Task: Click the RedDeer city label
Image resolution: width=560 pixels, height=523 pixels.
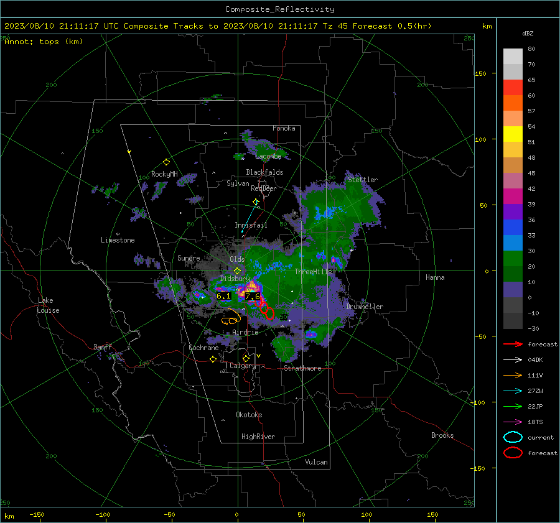Action: pos(264,188)
